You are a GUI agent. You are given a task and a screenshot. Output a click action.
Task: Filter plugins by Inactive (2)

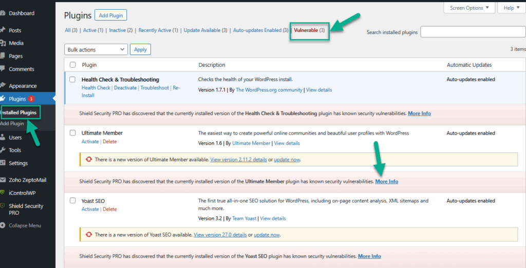tap(121, 30)
